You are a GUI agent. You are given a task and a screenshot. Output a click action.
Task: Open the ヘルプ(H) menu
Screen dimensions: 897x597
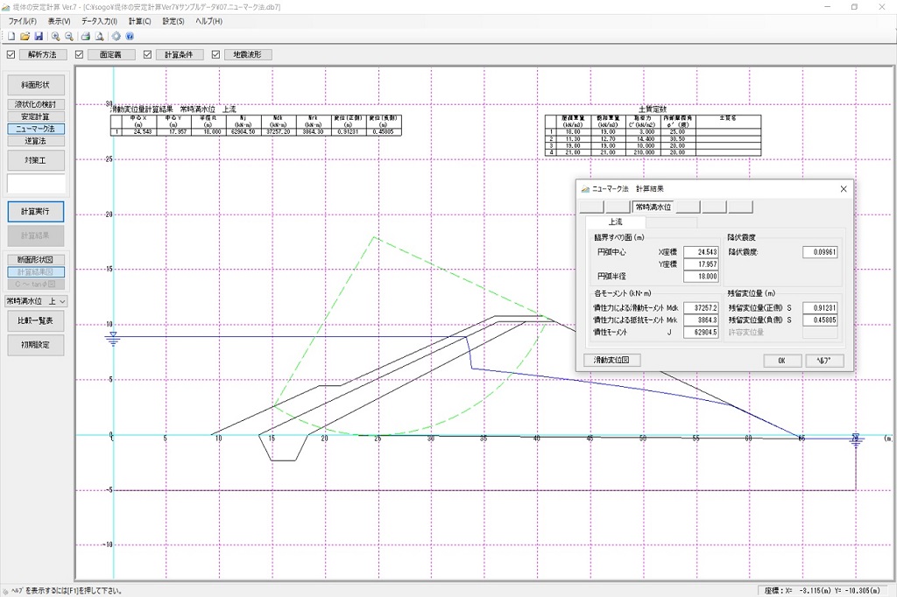click(x=208, y=21)
